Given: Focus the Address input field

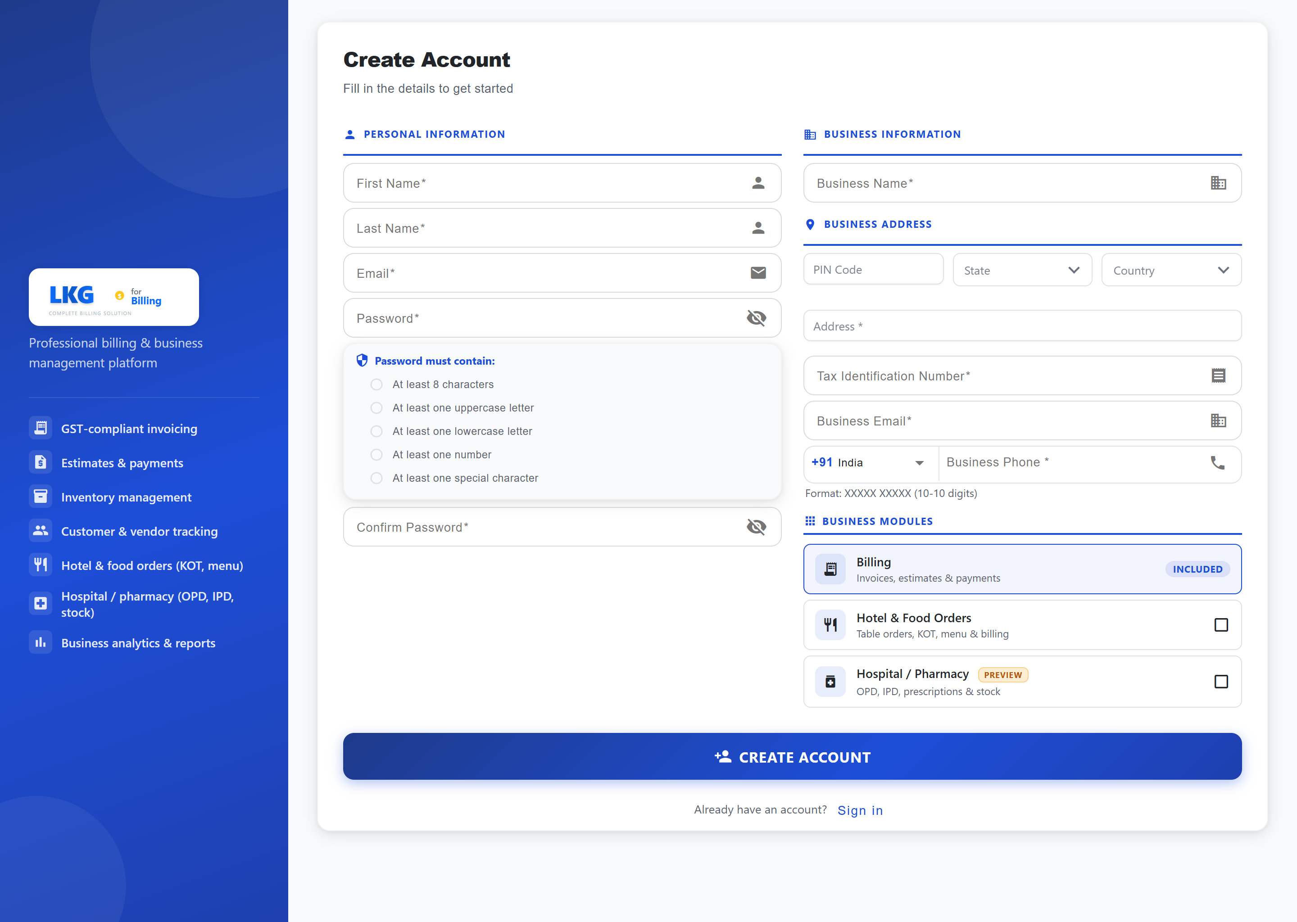Looking at the screenshot, I should (1022, 326).
